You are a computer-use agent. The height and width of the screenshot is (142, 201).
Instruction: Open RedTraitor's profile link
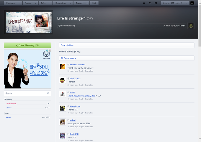point(180,26)
